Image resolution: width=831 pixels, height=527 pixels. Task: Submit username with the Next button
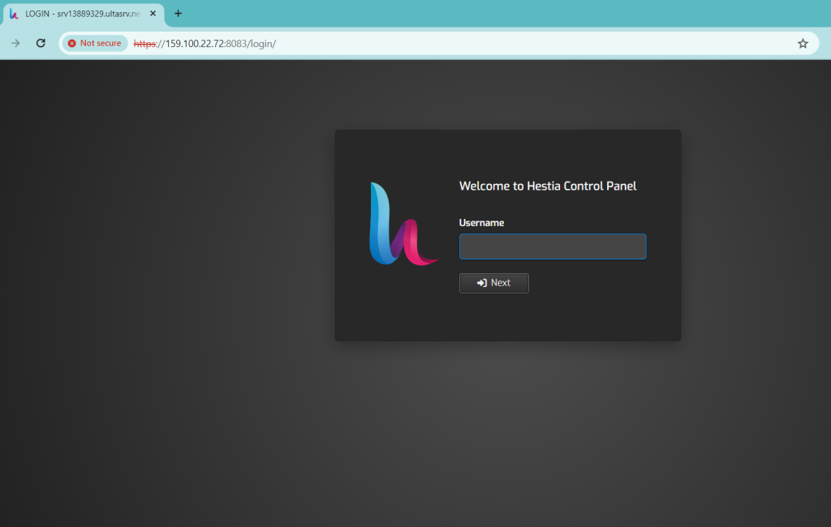(x=494, y=283)
